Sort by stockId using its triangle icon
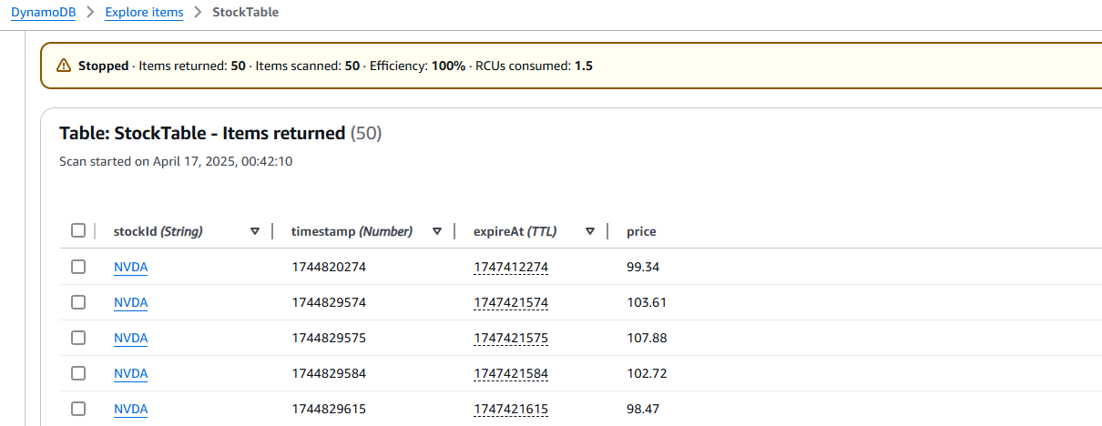This screenshot has width=1102, height=426. pyautogui.click(x=255, y=231)
